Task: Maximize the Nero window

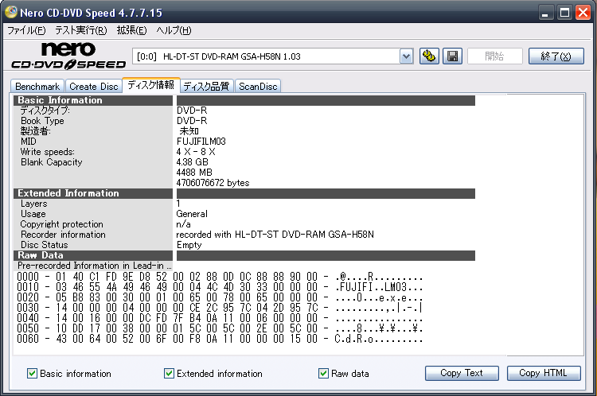Action: tap(564, 13)
